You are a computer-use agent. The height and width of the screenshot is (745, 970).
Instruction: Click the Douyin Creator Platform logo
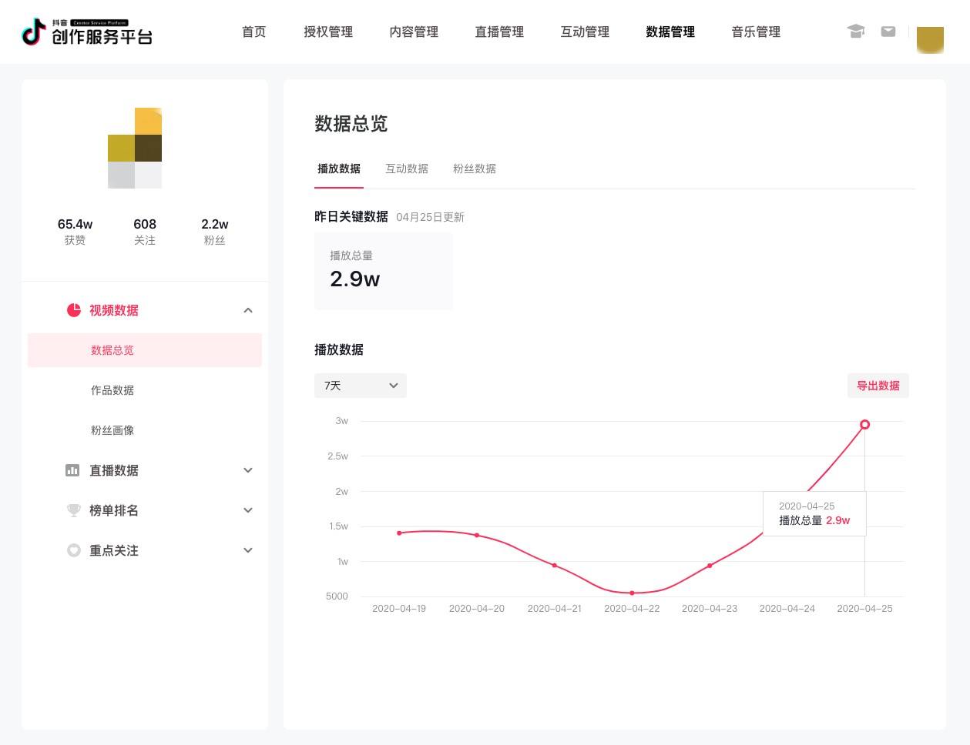point(86,32)
